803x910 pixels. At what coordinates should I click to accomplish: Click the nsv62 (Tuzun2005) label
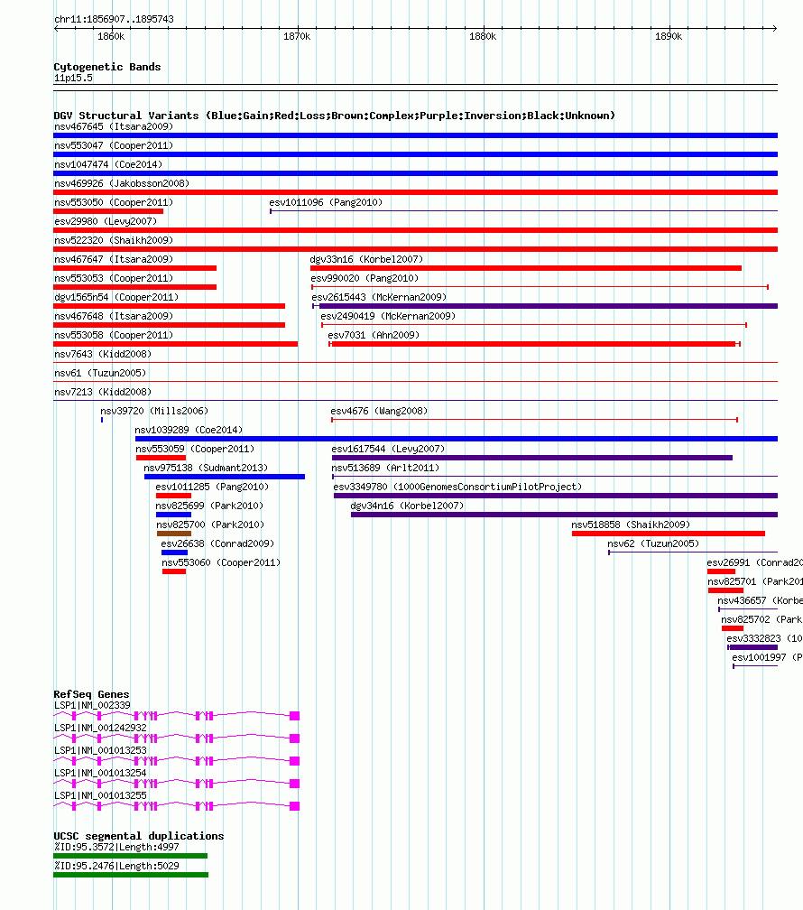[653, 543]
